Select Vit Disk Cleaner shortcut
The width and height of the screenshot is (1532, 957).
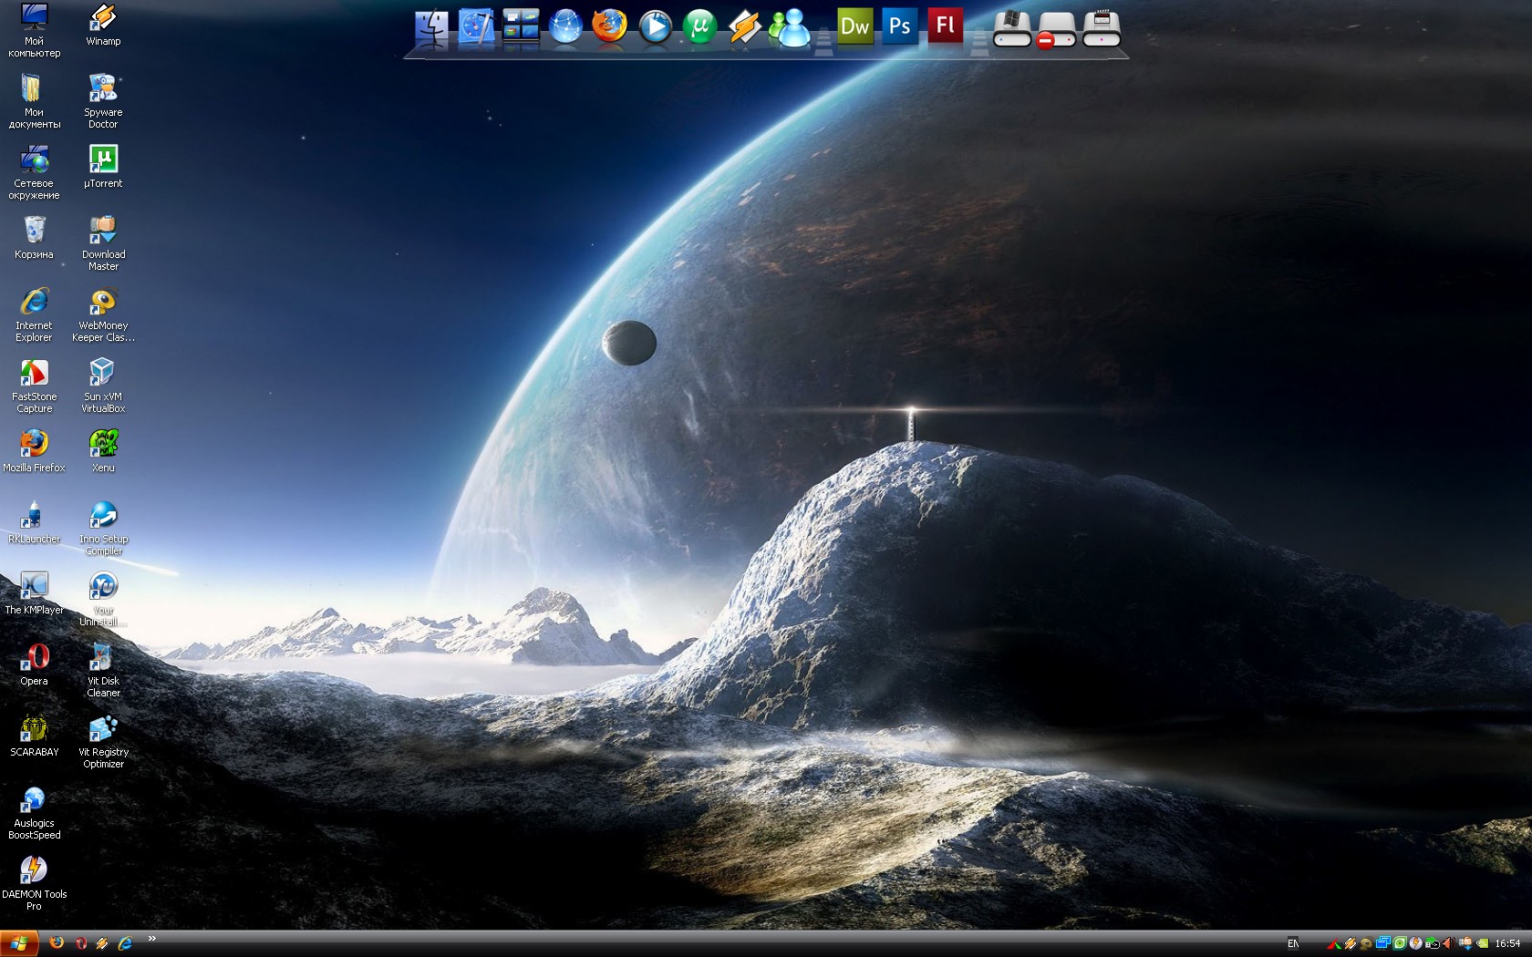pyautogui.click(x=103, y=670)
